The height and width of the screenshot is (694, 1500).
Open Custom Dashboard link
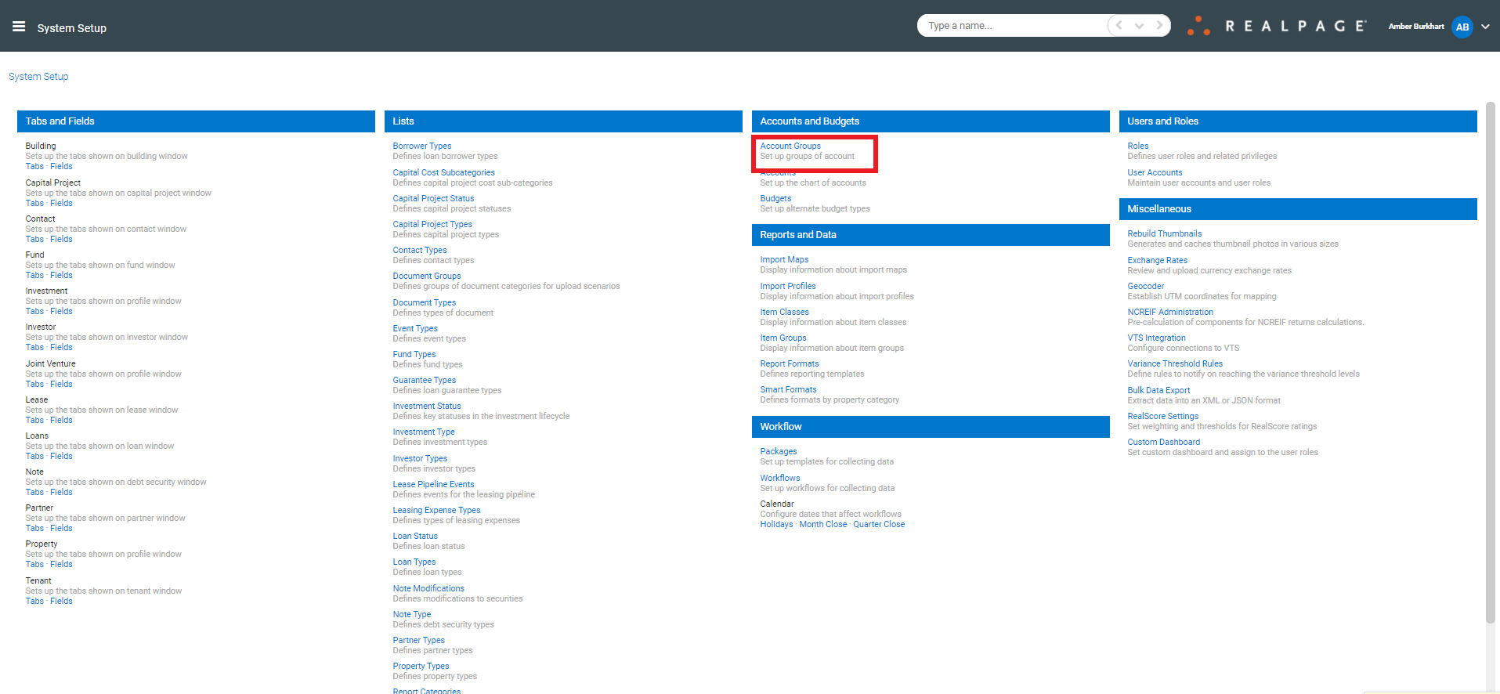coord(1163,442)
